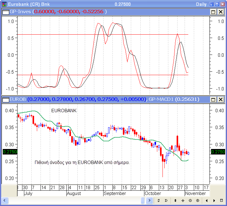Click the 'Daily' periodicity label in the title bar
The width and height of the screenshot is (227, 206).
pos(201,4)
